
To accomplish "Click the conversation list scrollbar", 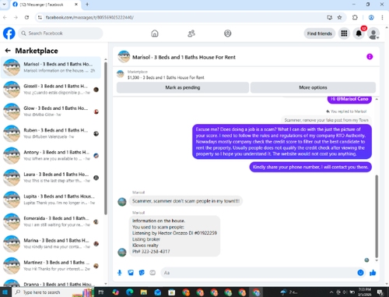I will (106, 138).
